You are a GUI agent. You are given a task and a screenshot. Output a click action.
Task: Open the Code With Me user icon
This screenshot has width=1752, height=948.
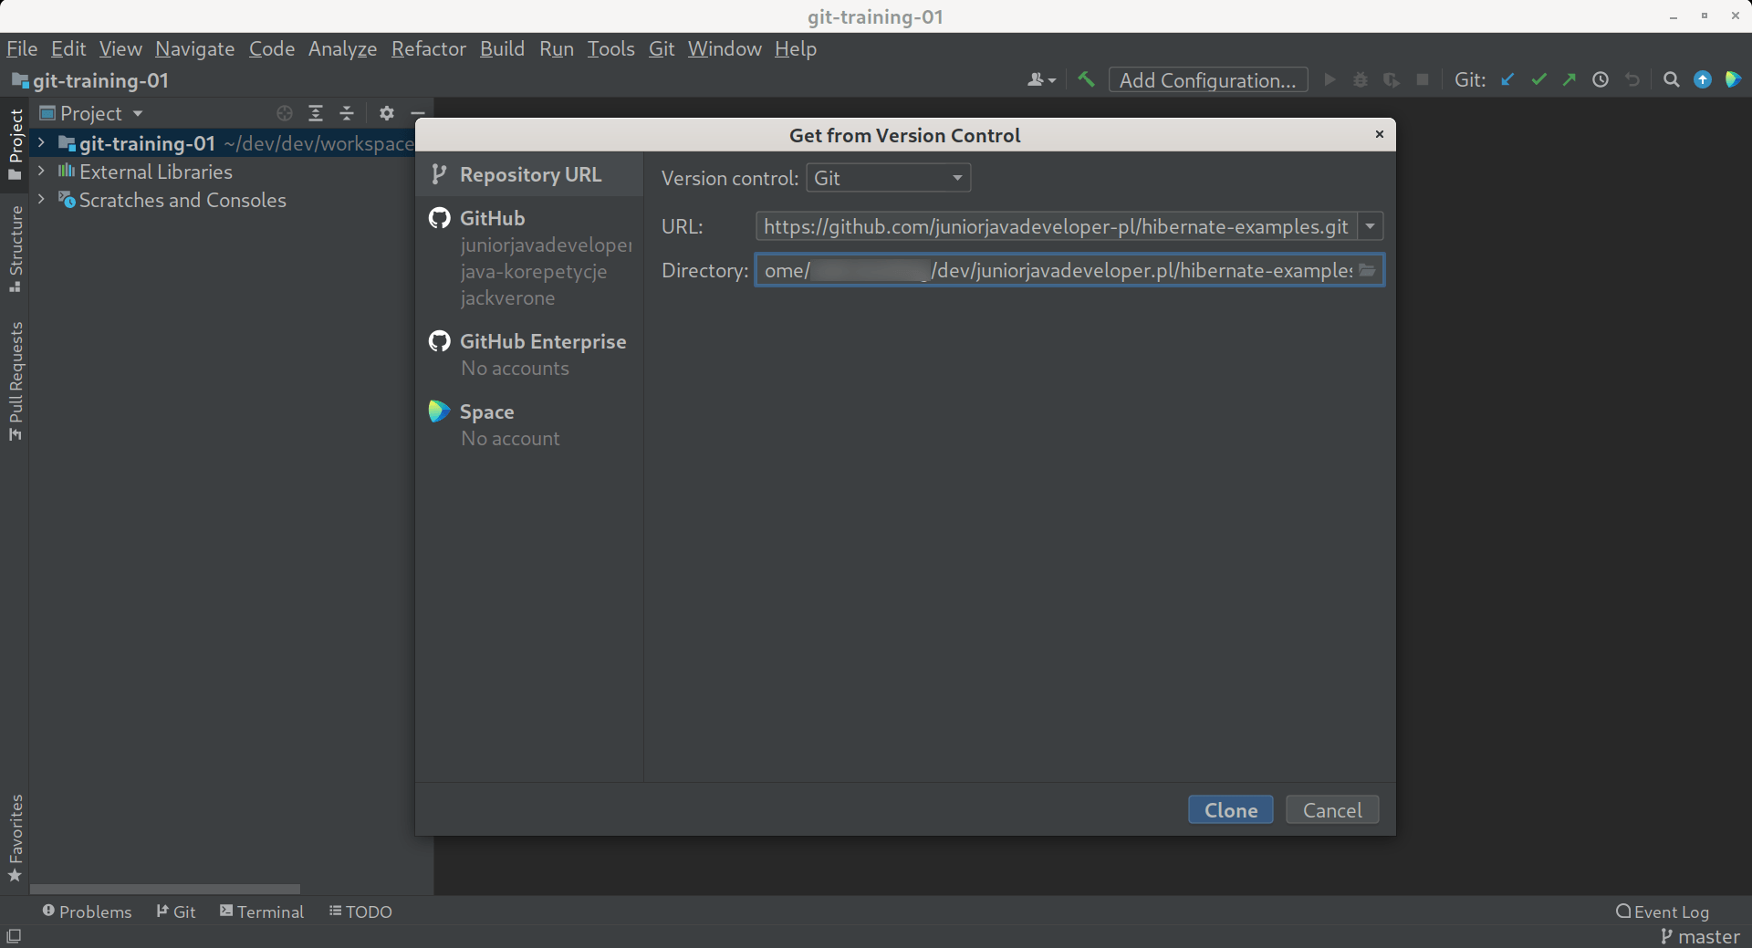point(1041,80)
